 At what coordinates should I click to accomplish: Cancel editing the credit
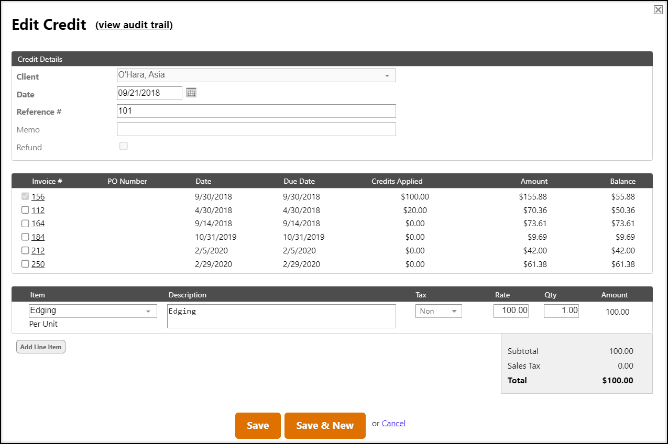tap(393, 423)
